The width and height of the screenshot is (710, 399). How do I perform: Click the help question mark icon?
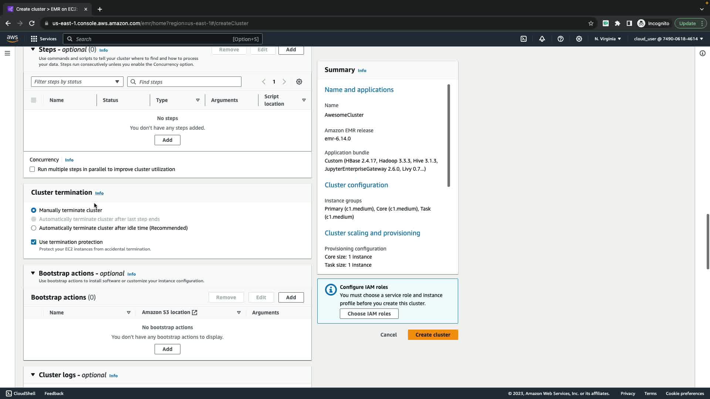point(561,39)
